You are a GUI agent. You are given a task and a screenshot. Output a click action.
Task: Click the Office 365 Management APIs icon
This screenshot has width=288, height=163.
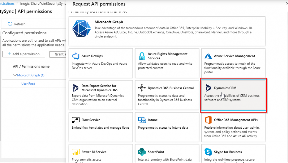click(x=209, y=120)
